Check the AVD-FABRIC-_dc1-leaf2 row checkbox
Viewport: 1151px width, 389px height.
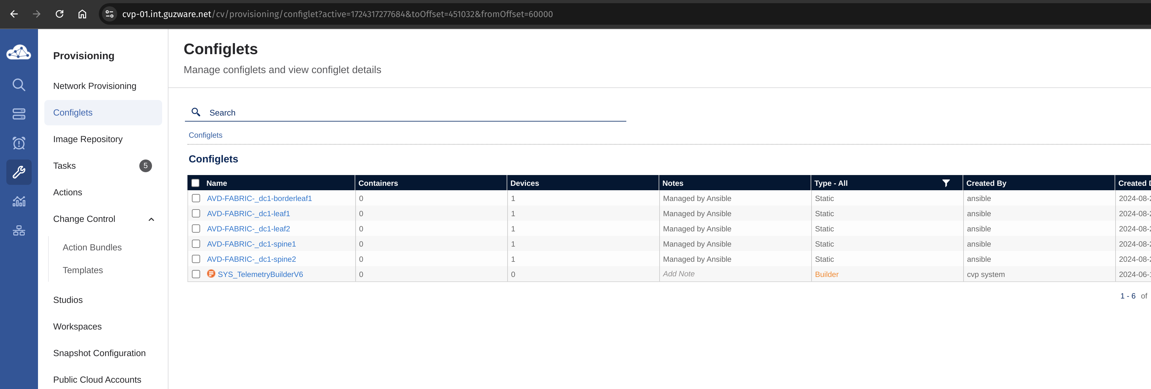(x=196, y=229)
